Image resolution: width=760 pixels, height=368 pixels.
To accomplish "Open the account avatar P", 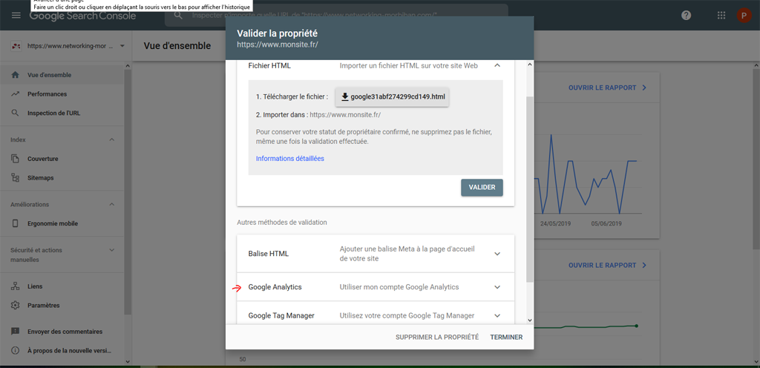I will [x=744, y=16].
